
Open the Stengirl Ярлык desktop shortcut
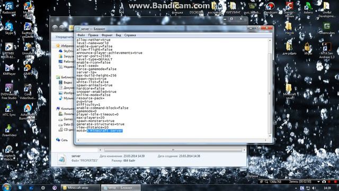click(x=289, y=9)
